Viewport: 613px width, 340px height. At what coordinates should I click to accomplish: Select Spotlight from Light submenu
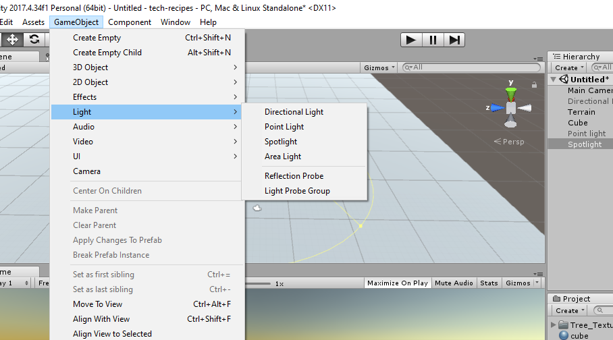click(x=304, y=142)
